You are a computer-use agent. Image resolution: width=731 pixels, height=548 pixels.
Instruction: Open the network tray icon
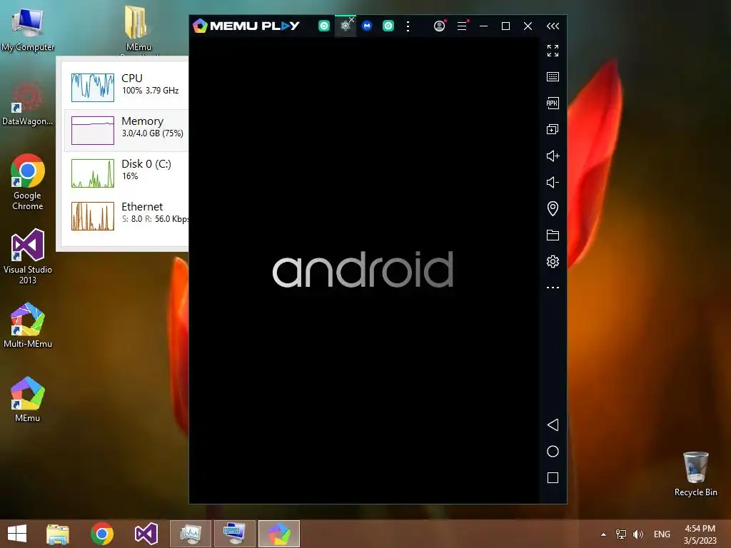click(621, 534)
